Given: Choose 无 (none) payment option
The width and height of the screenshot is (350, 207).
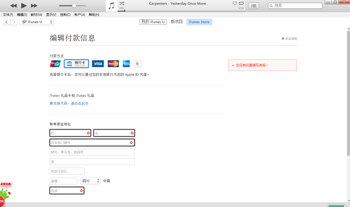Looking at the screenshot, I should click(137, 64).
